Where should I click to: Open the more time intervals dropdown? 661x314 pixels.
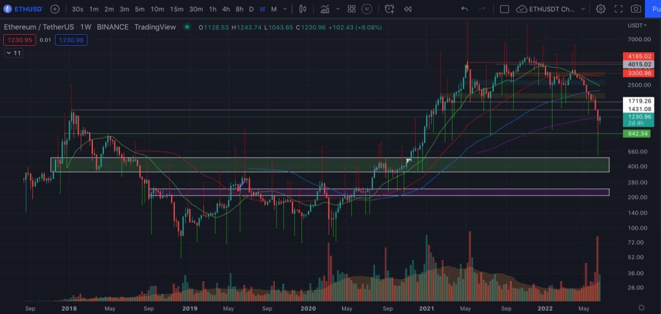pos(285,9)
